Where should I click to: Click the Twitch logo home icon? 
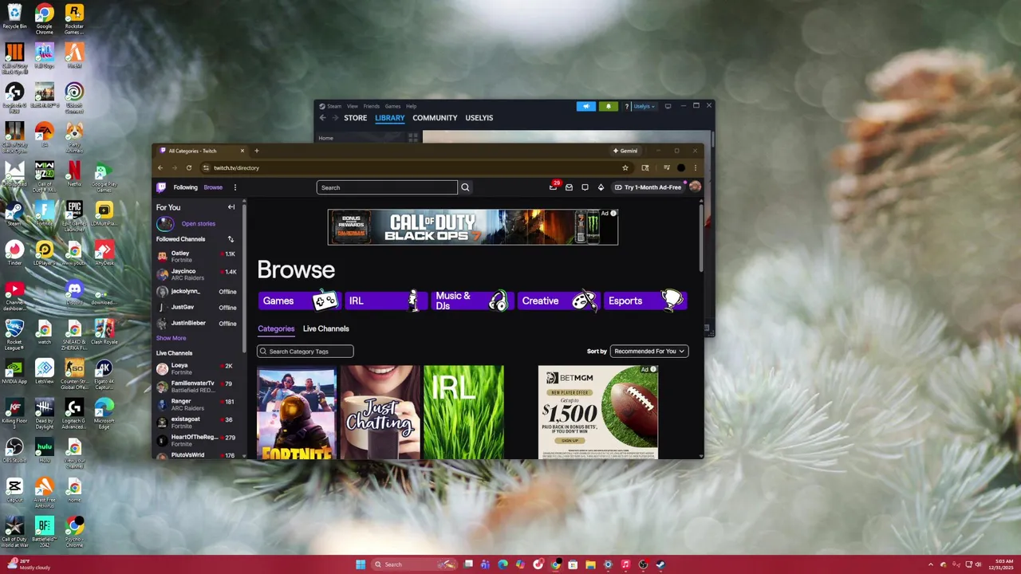(x=161, y=187)
